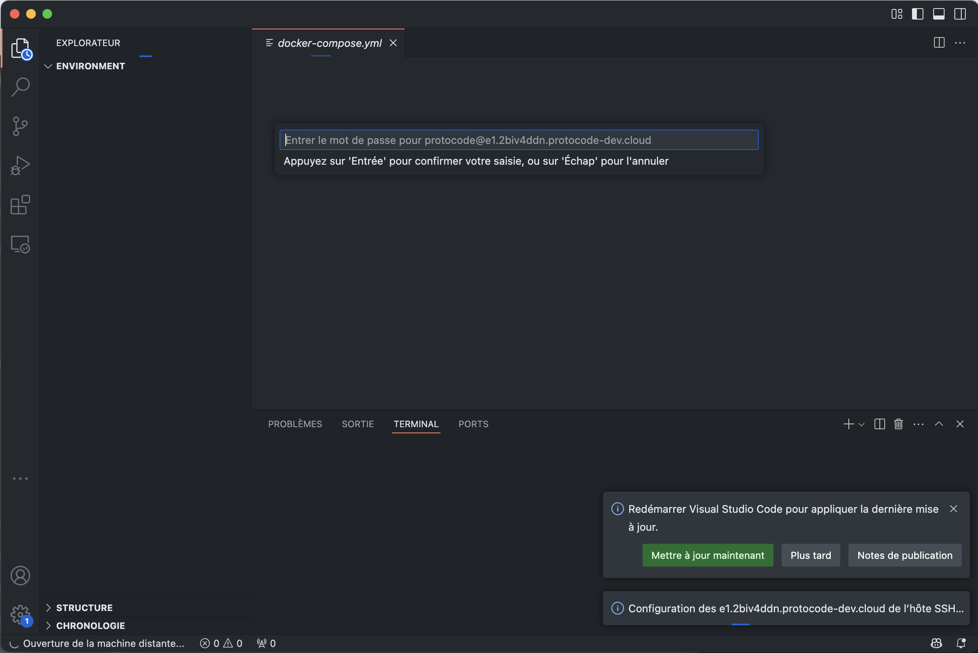Click Mettre à jour maintenant button
This screenshot has width=978, height=653.
pyautogui.click(x=707, y=555)
